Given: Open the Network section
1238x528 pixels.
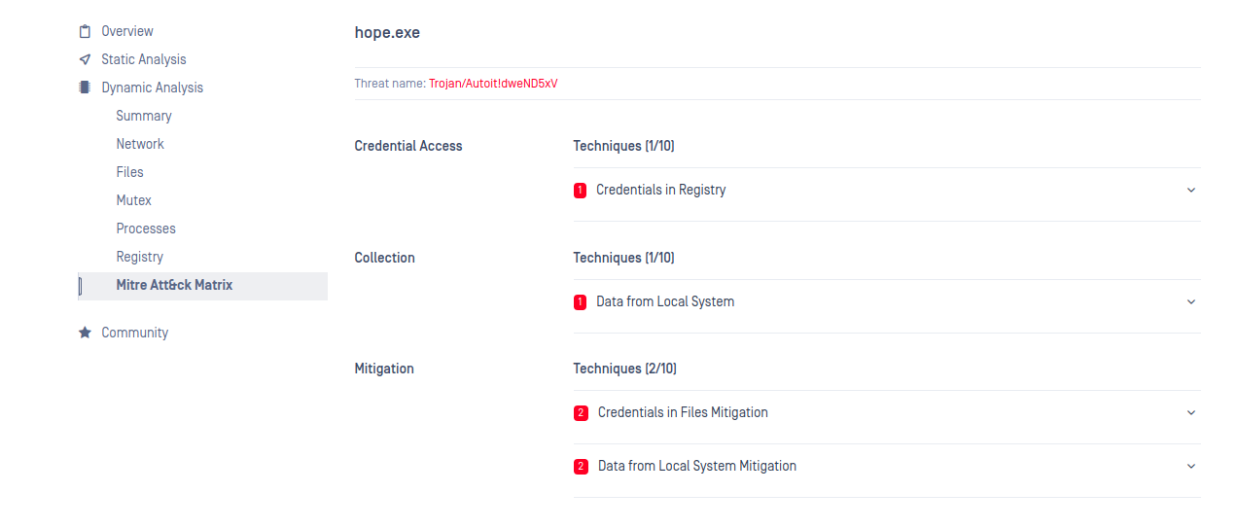Looking at the screenshot, I should tap(140, 144).
